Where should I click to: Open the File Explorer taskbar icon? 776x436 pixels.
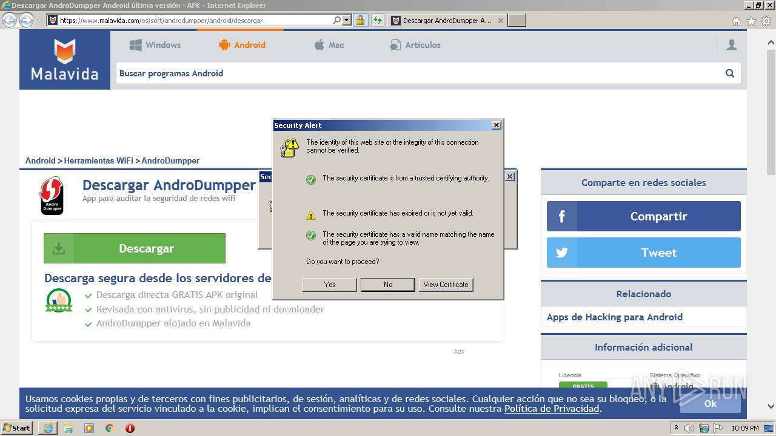click(x=69, y=428)
